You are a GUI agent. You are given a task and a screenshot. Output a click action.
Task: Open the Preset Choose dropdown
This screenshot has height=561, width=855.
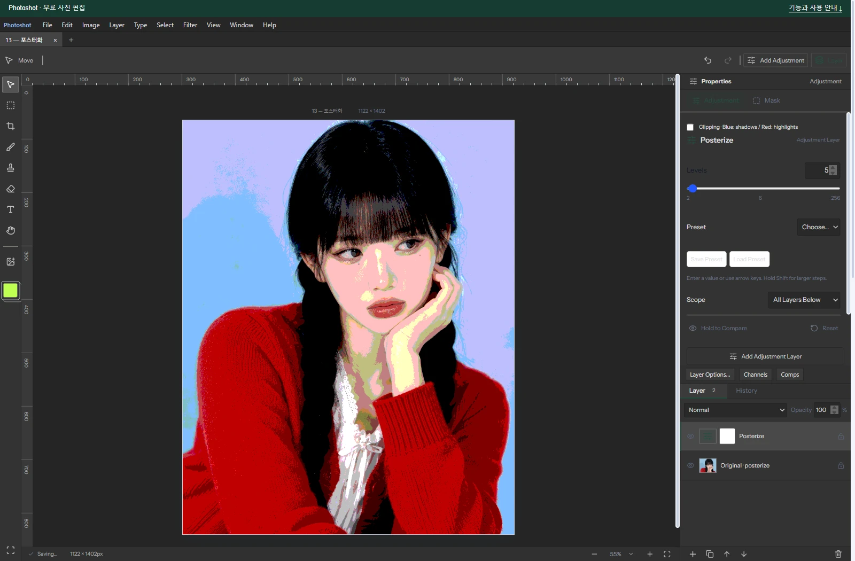pyautogui.click(x=819, y=227)
